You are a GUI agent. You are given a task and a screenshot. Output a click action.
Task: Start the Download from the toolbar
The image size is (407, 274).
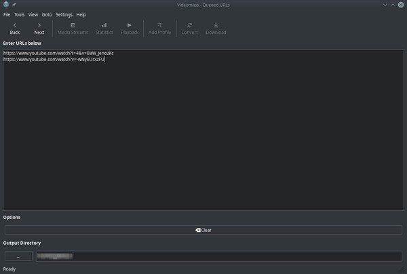point(216,28)
